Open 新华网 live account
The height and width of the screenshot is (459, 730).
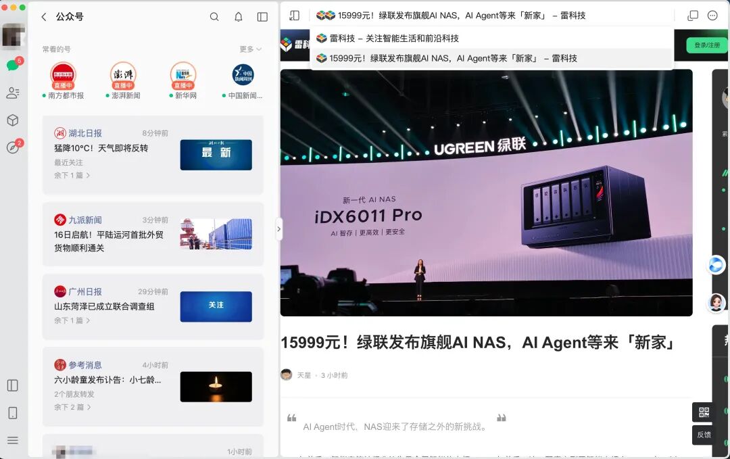(183, 76)
